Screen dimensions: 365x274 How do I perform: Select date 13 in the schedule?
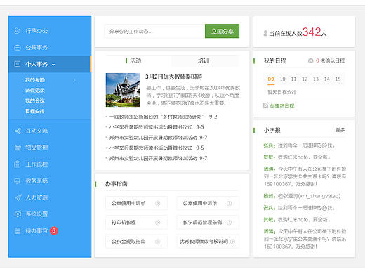(x=316, y=79)
